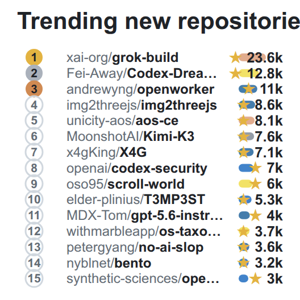Click the star icon next to 12.8k

coord(235,73)
